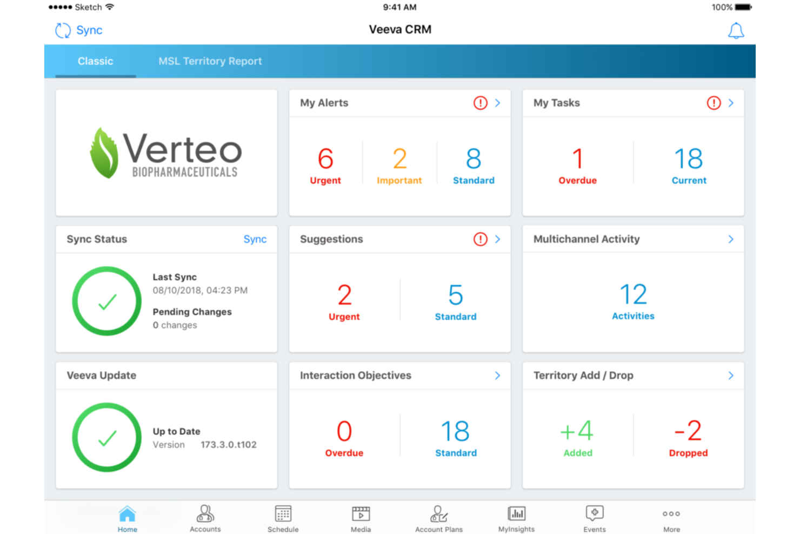Click Sync link in Sync Status card
800x534 pixels.
[x=255, y=239]
